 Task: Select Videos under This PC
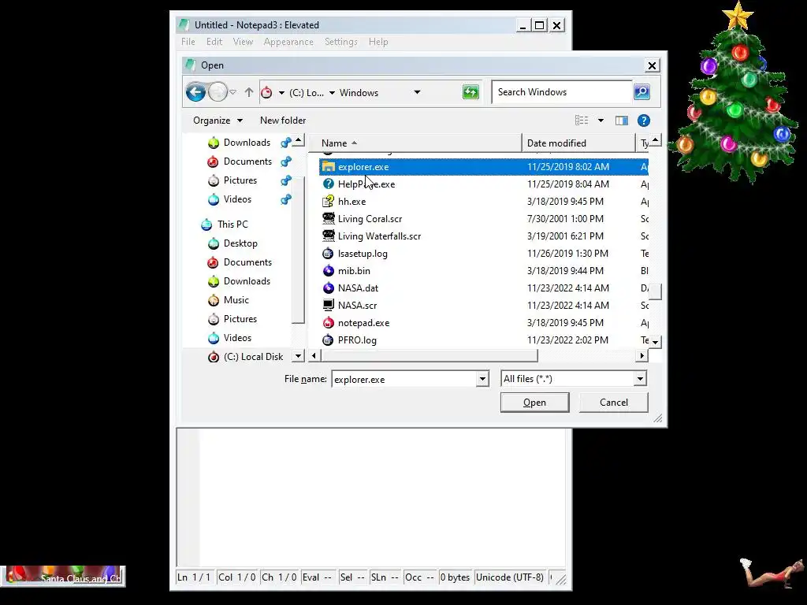click(237, 338)
